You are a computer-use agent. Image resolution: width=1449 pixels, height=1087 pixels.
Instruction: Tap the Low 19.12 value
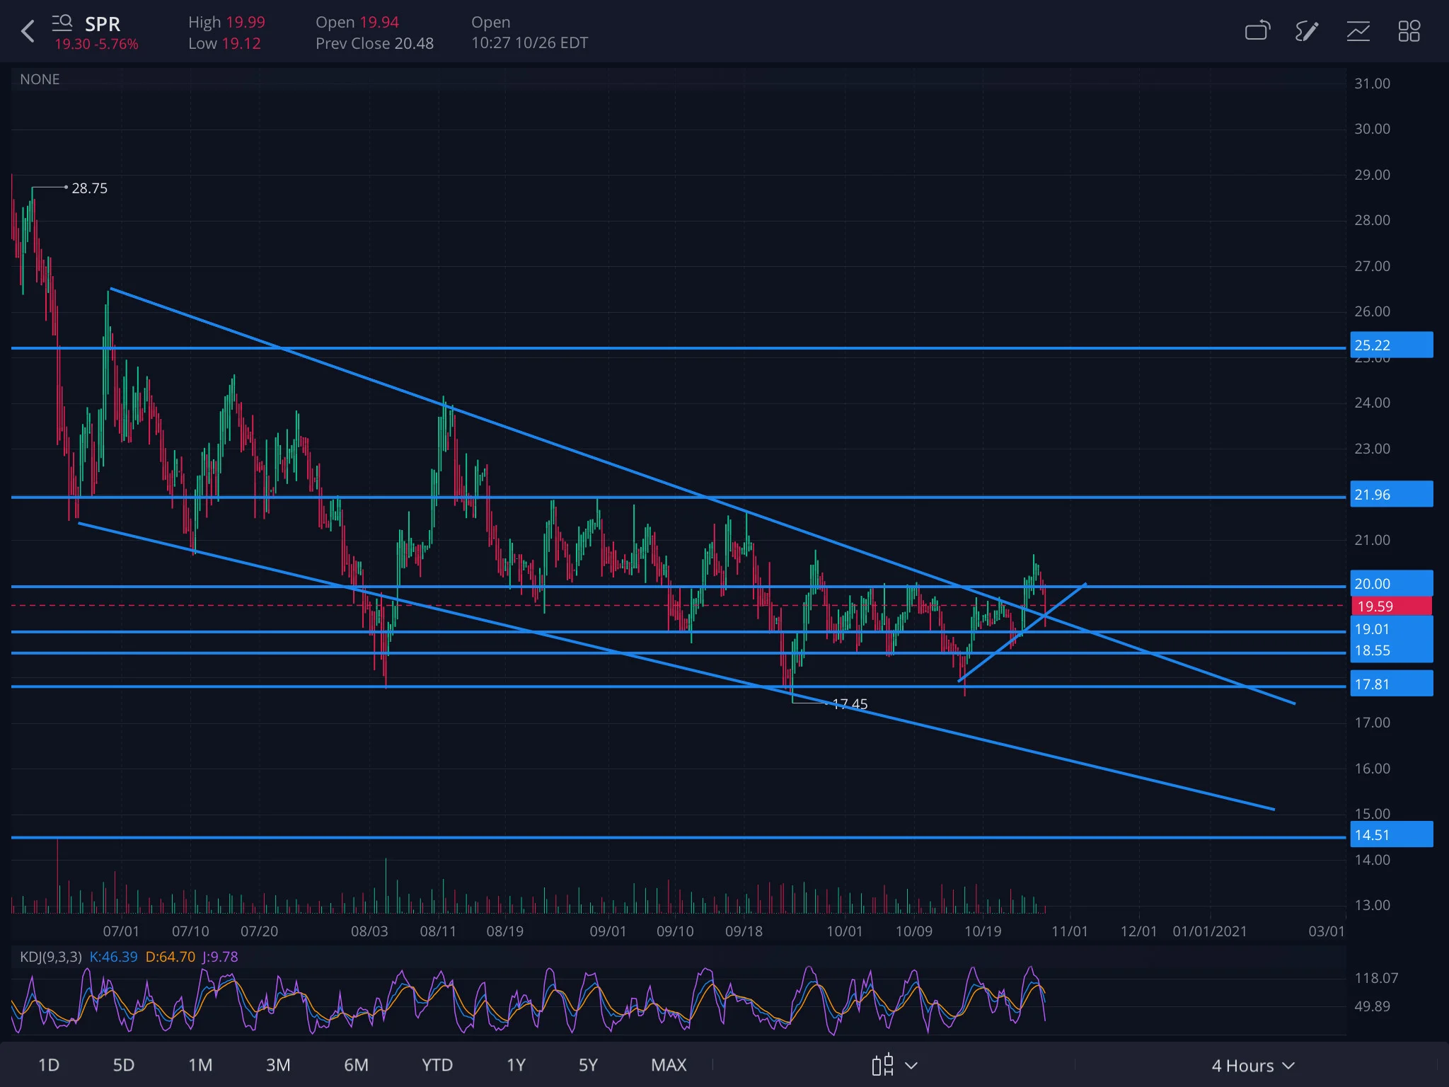(x=224, y=44)
